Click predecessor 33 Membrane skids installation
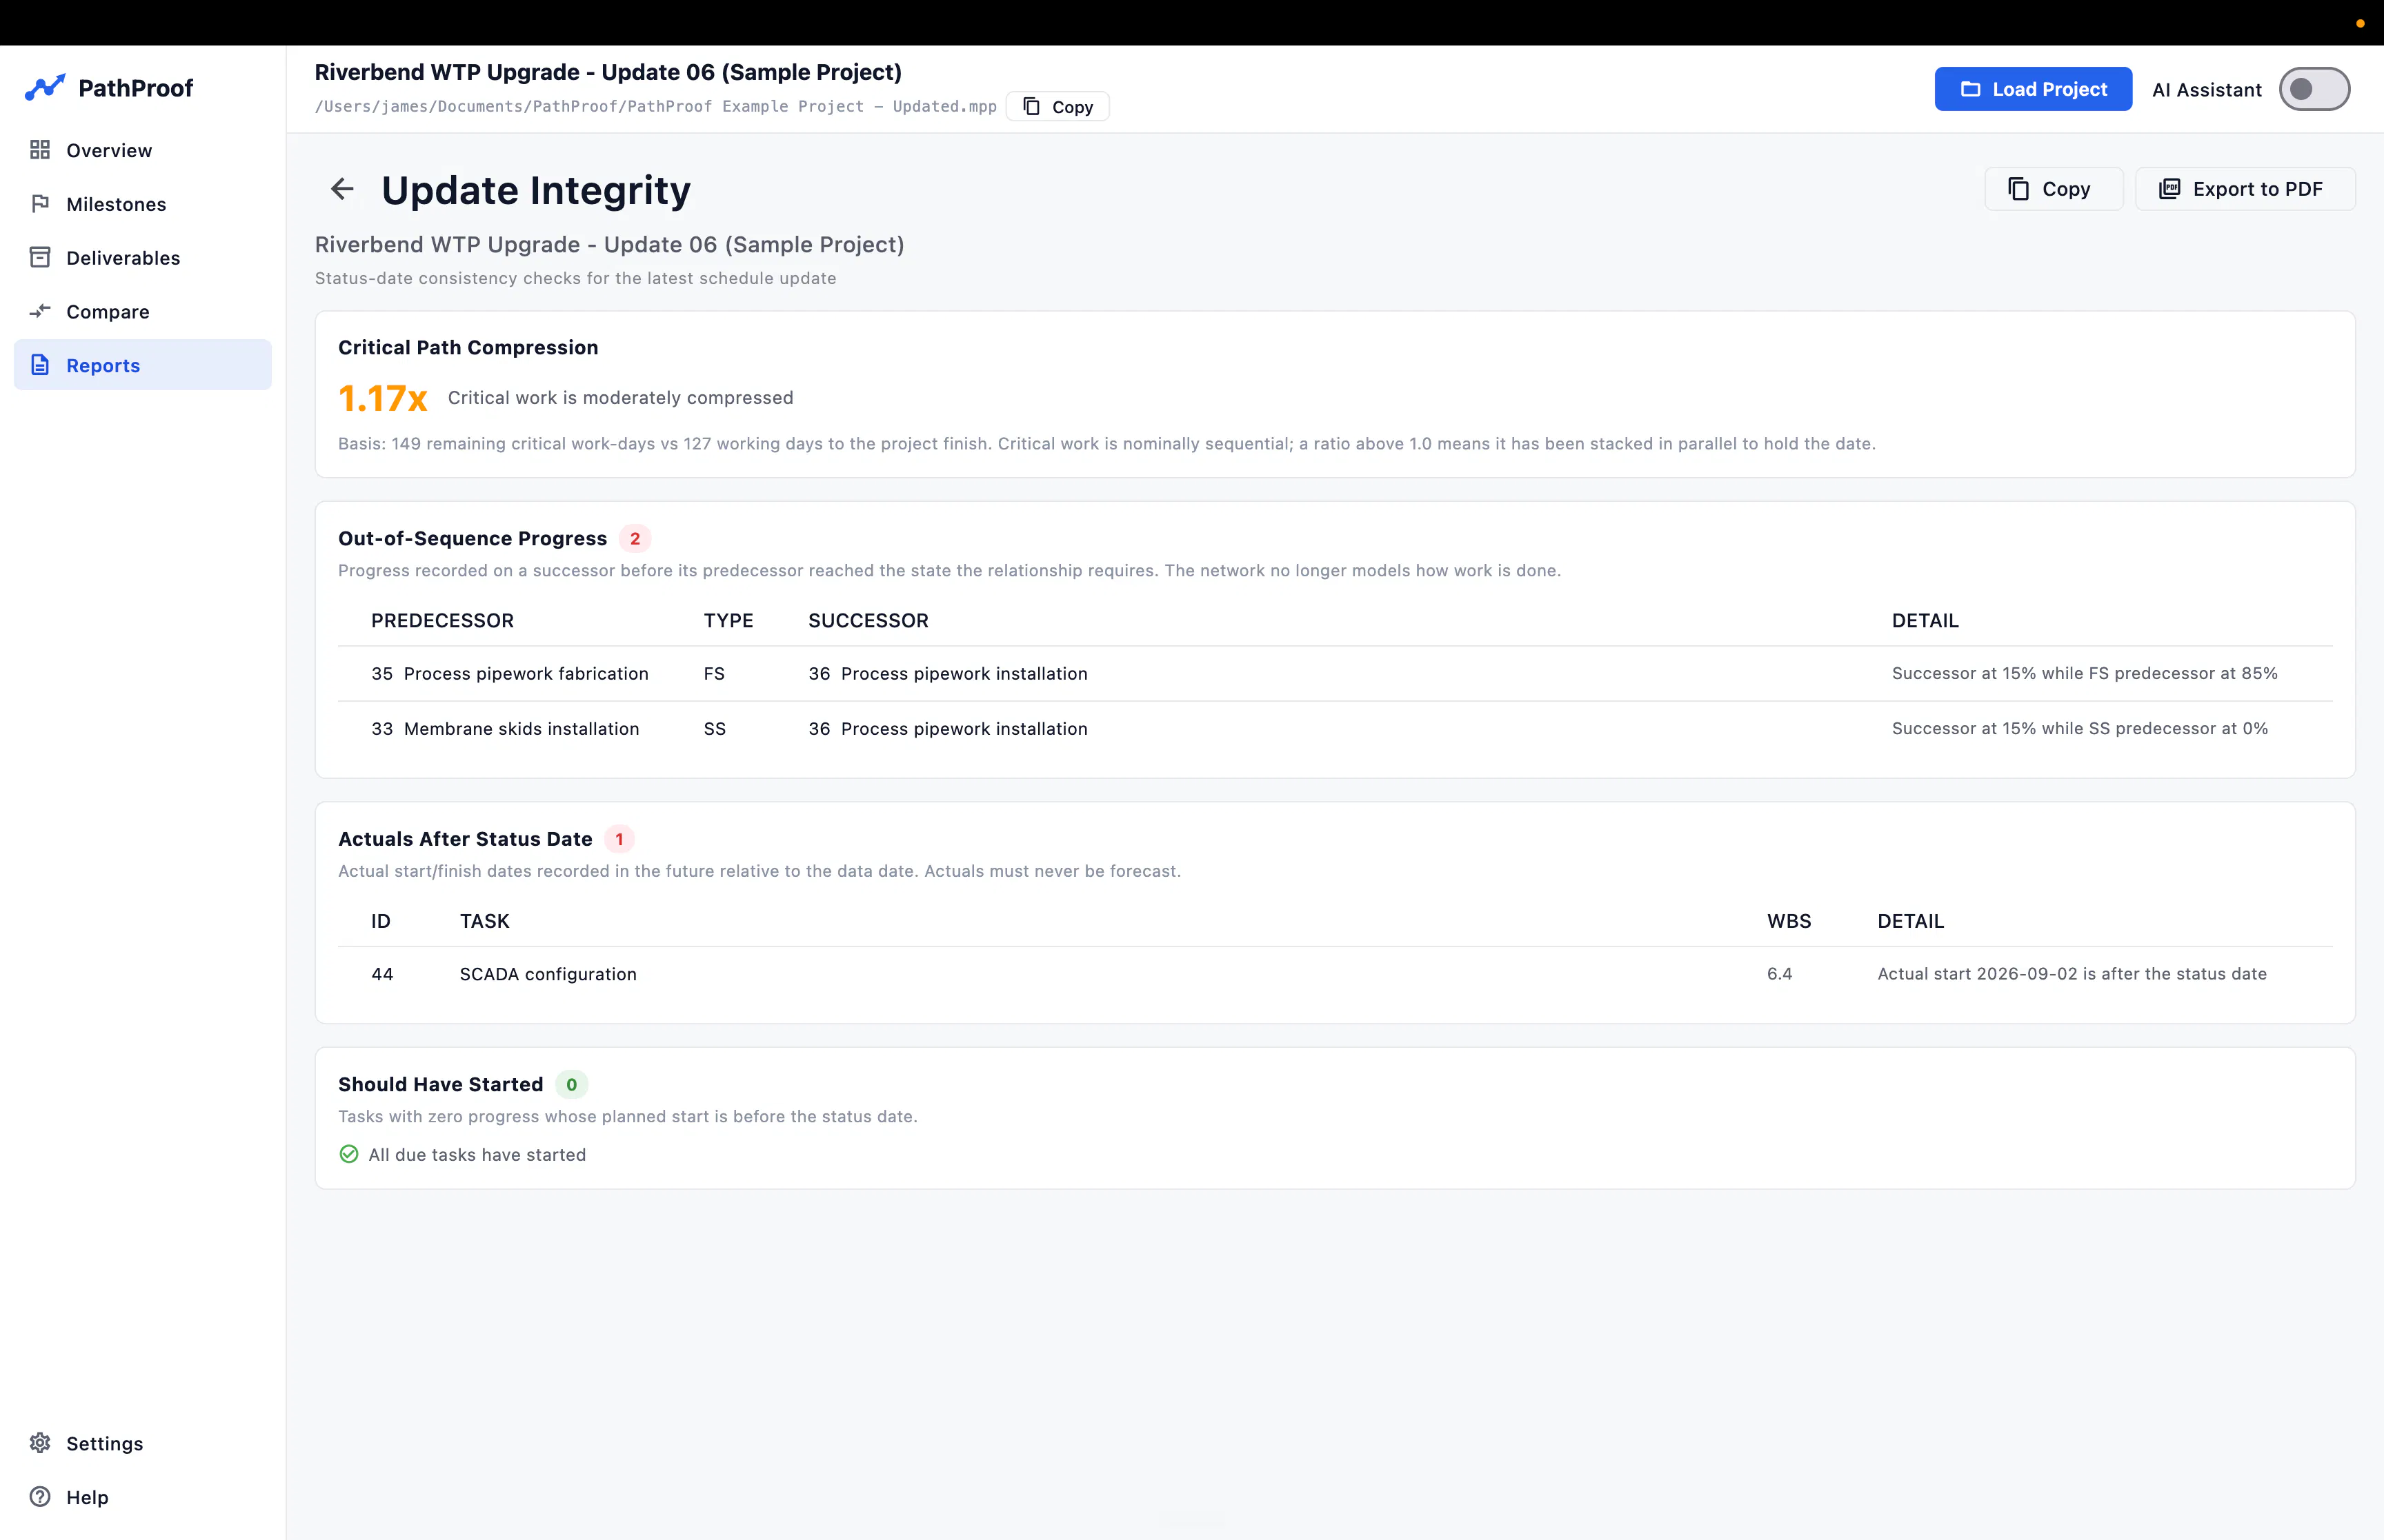The image size is (2384, 1540). pos(505,729)
